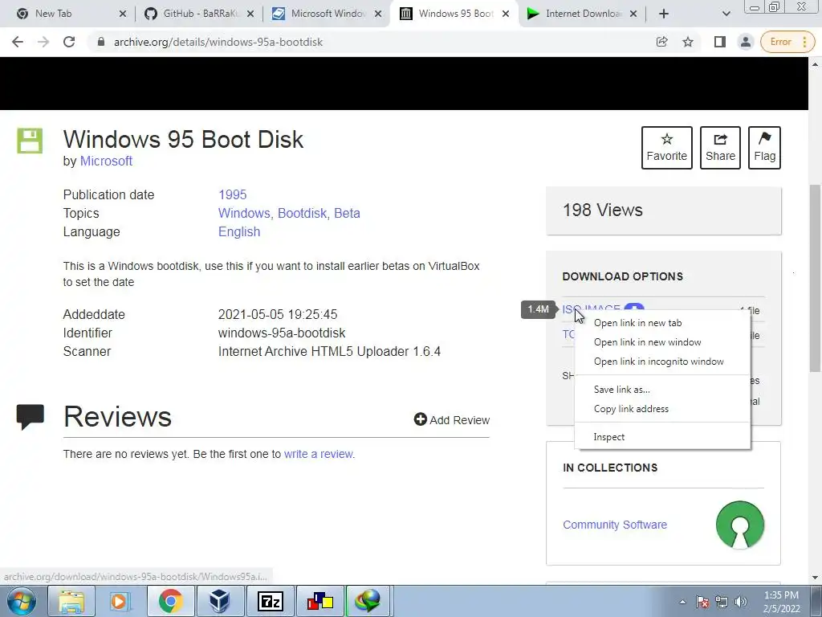Open the English language link
822x617 pixels.
coord(239,232)
